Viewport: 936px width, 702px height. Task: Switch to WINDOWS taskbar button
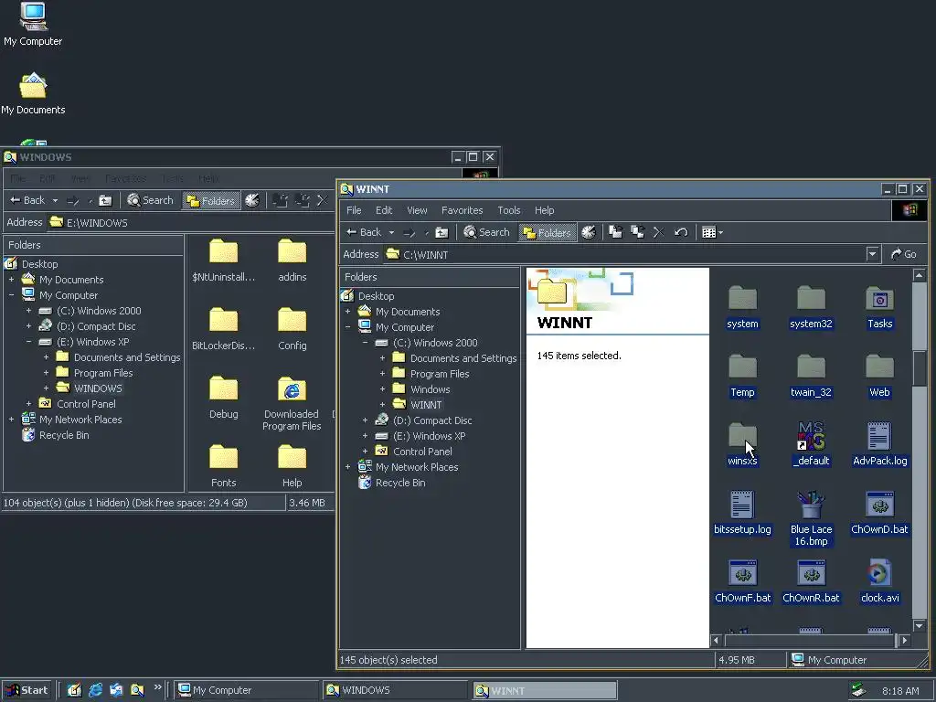point(395,691)
